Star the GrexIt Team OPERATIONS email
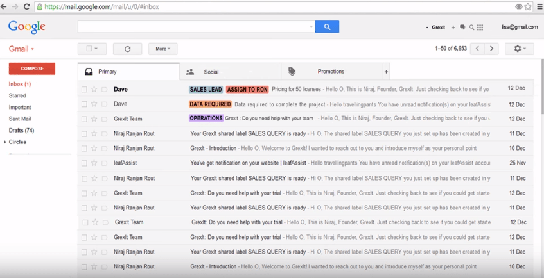The image size is (544, 278). tap(94, 119)
